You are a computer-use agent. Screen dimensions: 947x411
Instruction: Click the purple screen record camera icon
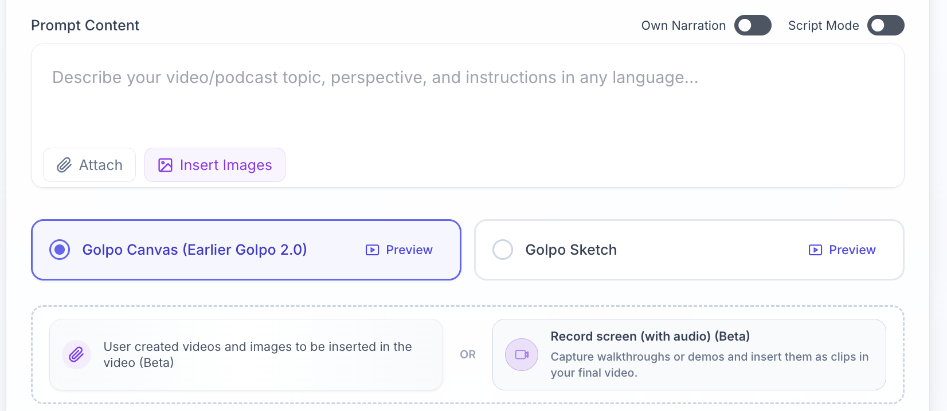pos(522,355)
